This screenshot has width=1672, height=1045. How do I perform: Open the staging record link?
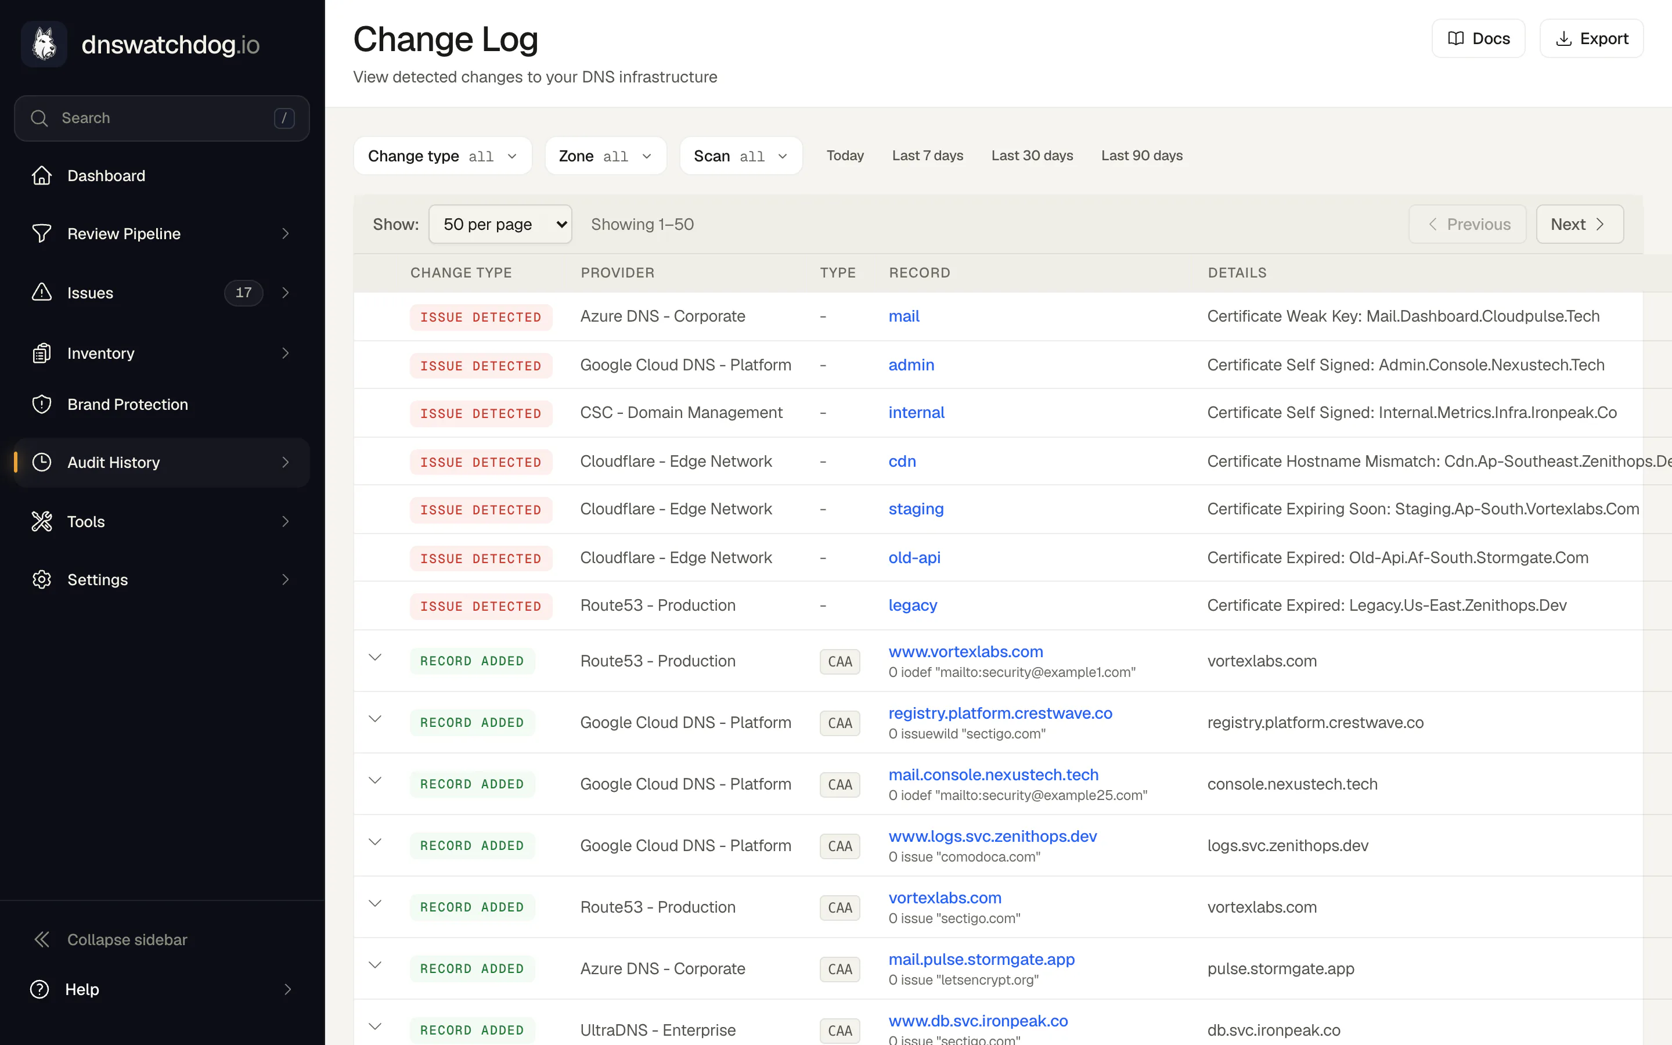(916, 509)
